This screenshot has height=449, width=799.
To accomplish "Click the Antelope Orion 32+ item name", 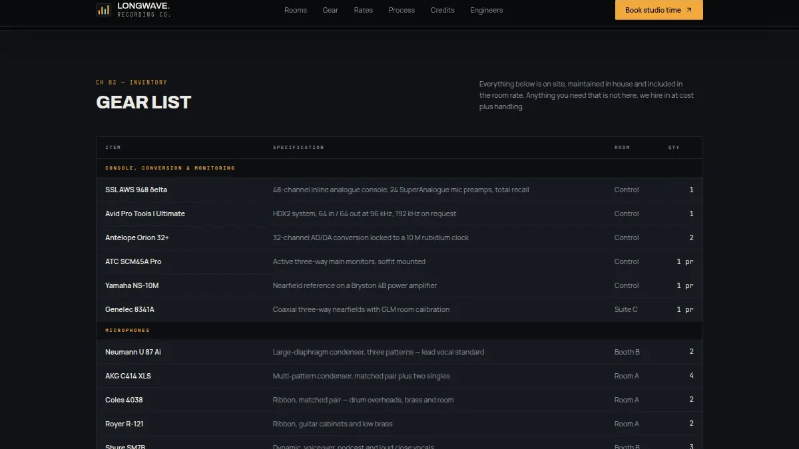I will click(137, 237).
